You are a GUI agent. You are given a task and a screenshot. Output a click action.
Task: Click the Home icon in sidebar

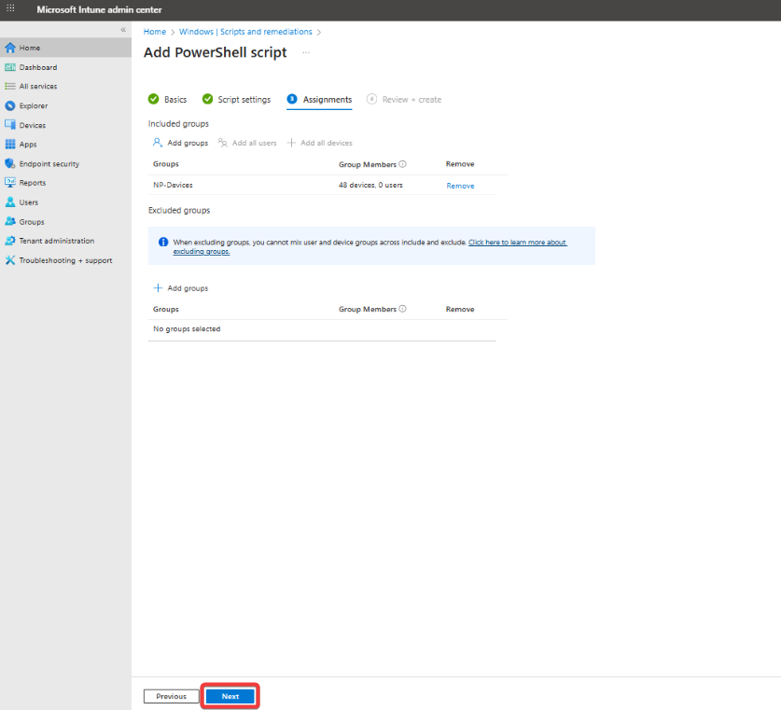tap(10, 48)
